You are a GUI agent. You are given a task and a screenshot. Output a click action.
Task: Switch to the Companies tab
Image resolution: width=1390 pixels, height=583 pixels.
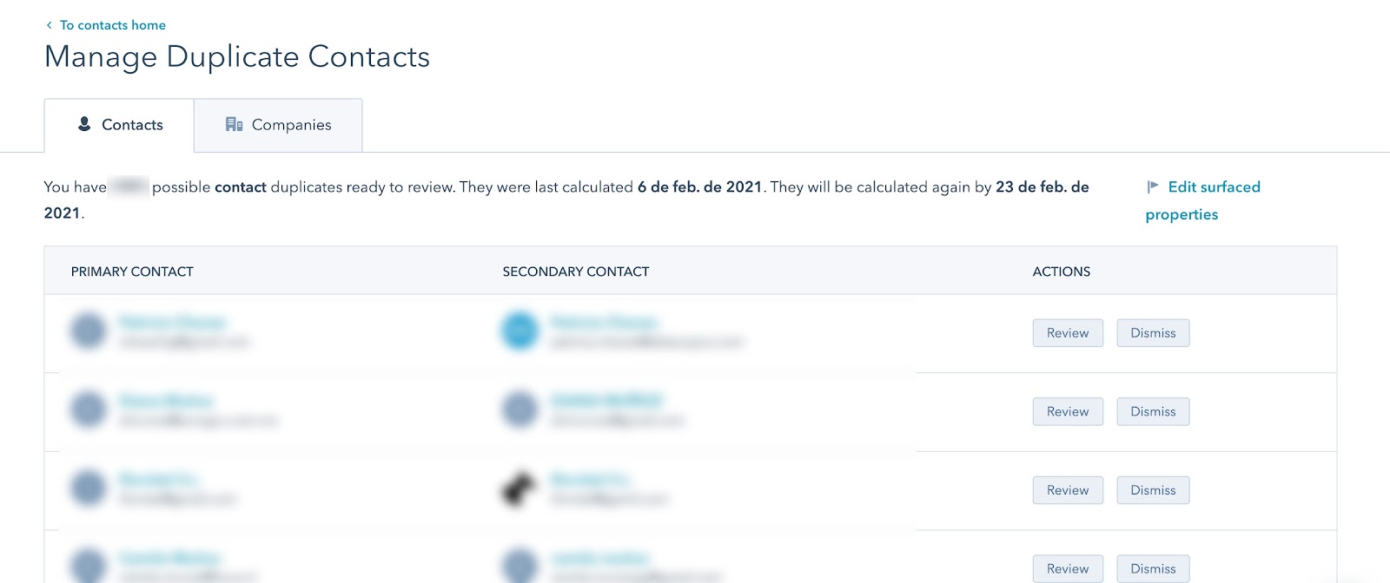click(278, 125)
